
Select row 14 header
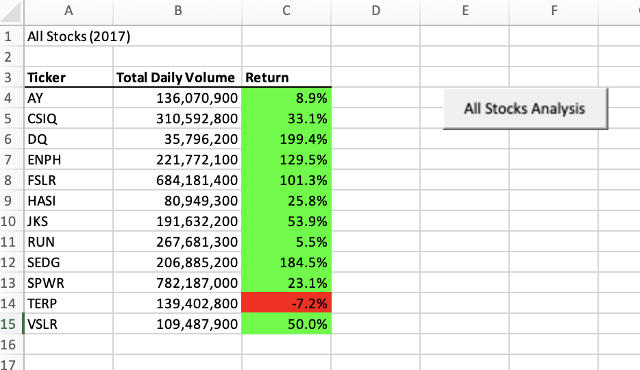pyautogui.click(x=12, y=304)
